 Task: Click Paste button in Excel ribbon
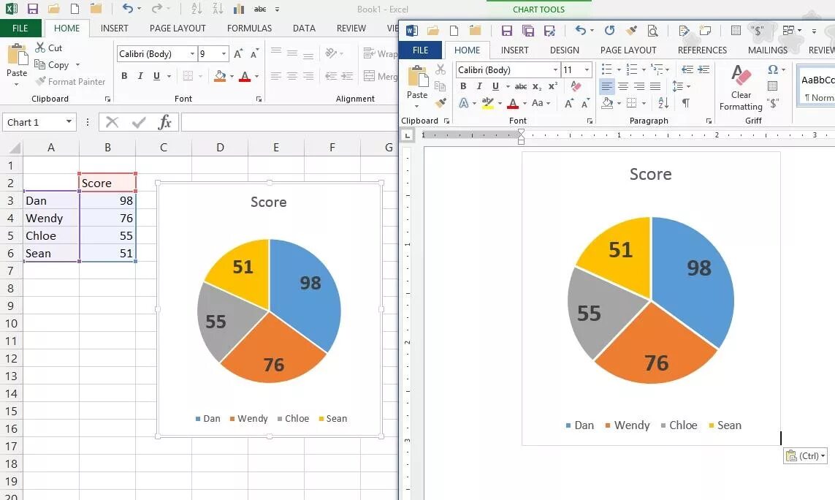[17, 65]
